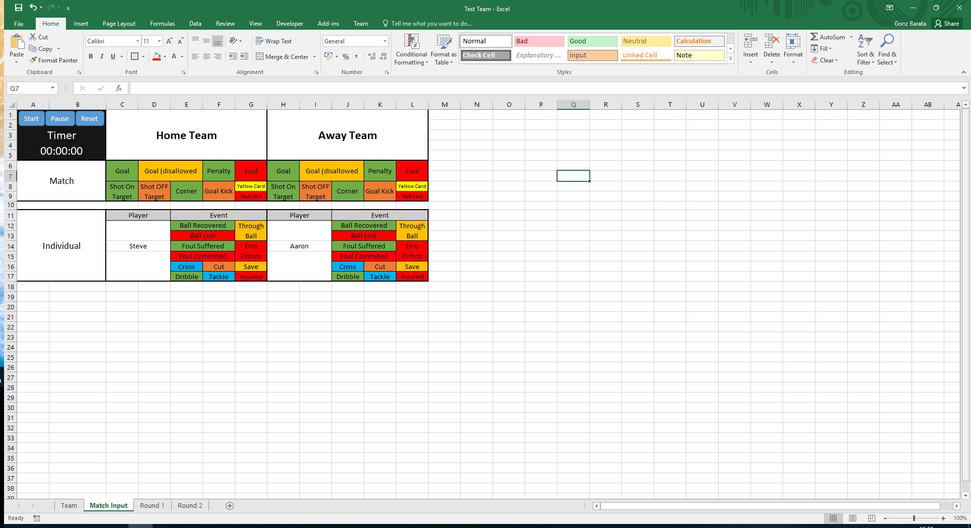Switch to the Formulas ribbon tab
Screen dimensions: 971x528
[x=162, y=23]
